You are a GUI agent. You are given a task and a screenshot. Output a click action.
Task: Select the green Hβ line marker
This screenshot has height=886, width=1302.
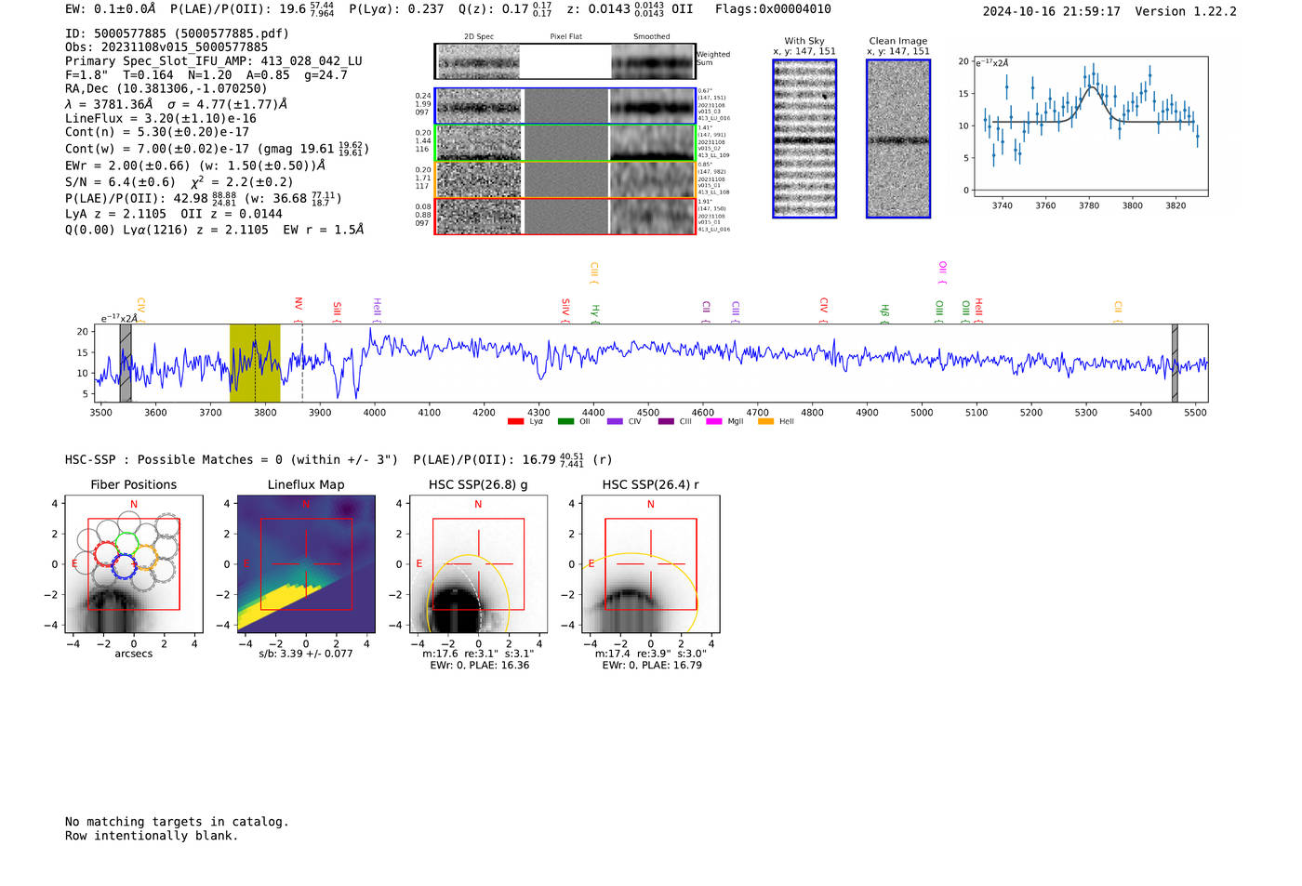885,313
